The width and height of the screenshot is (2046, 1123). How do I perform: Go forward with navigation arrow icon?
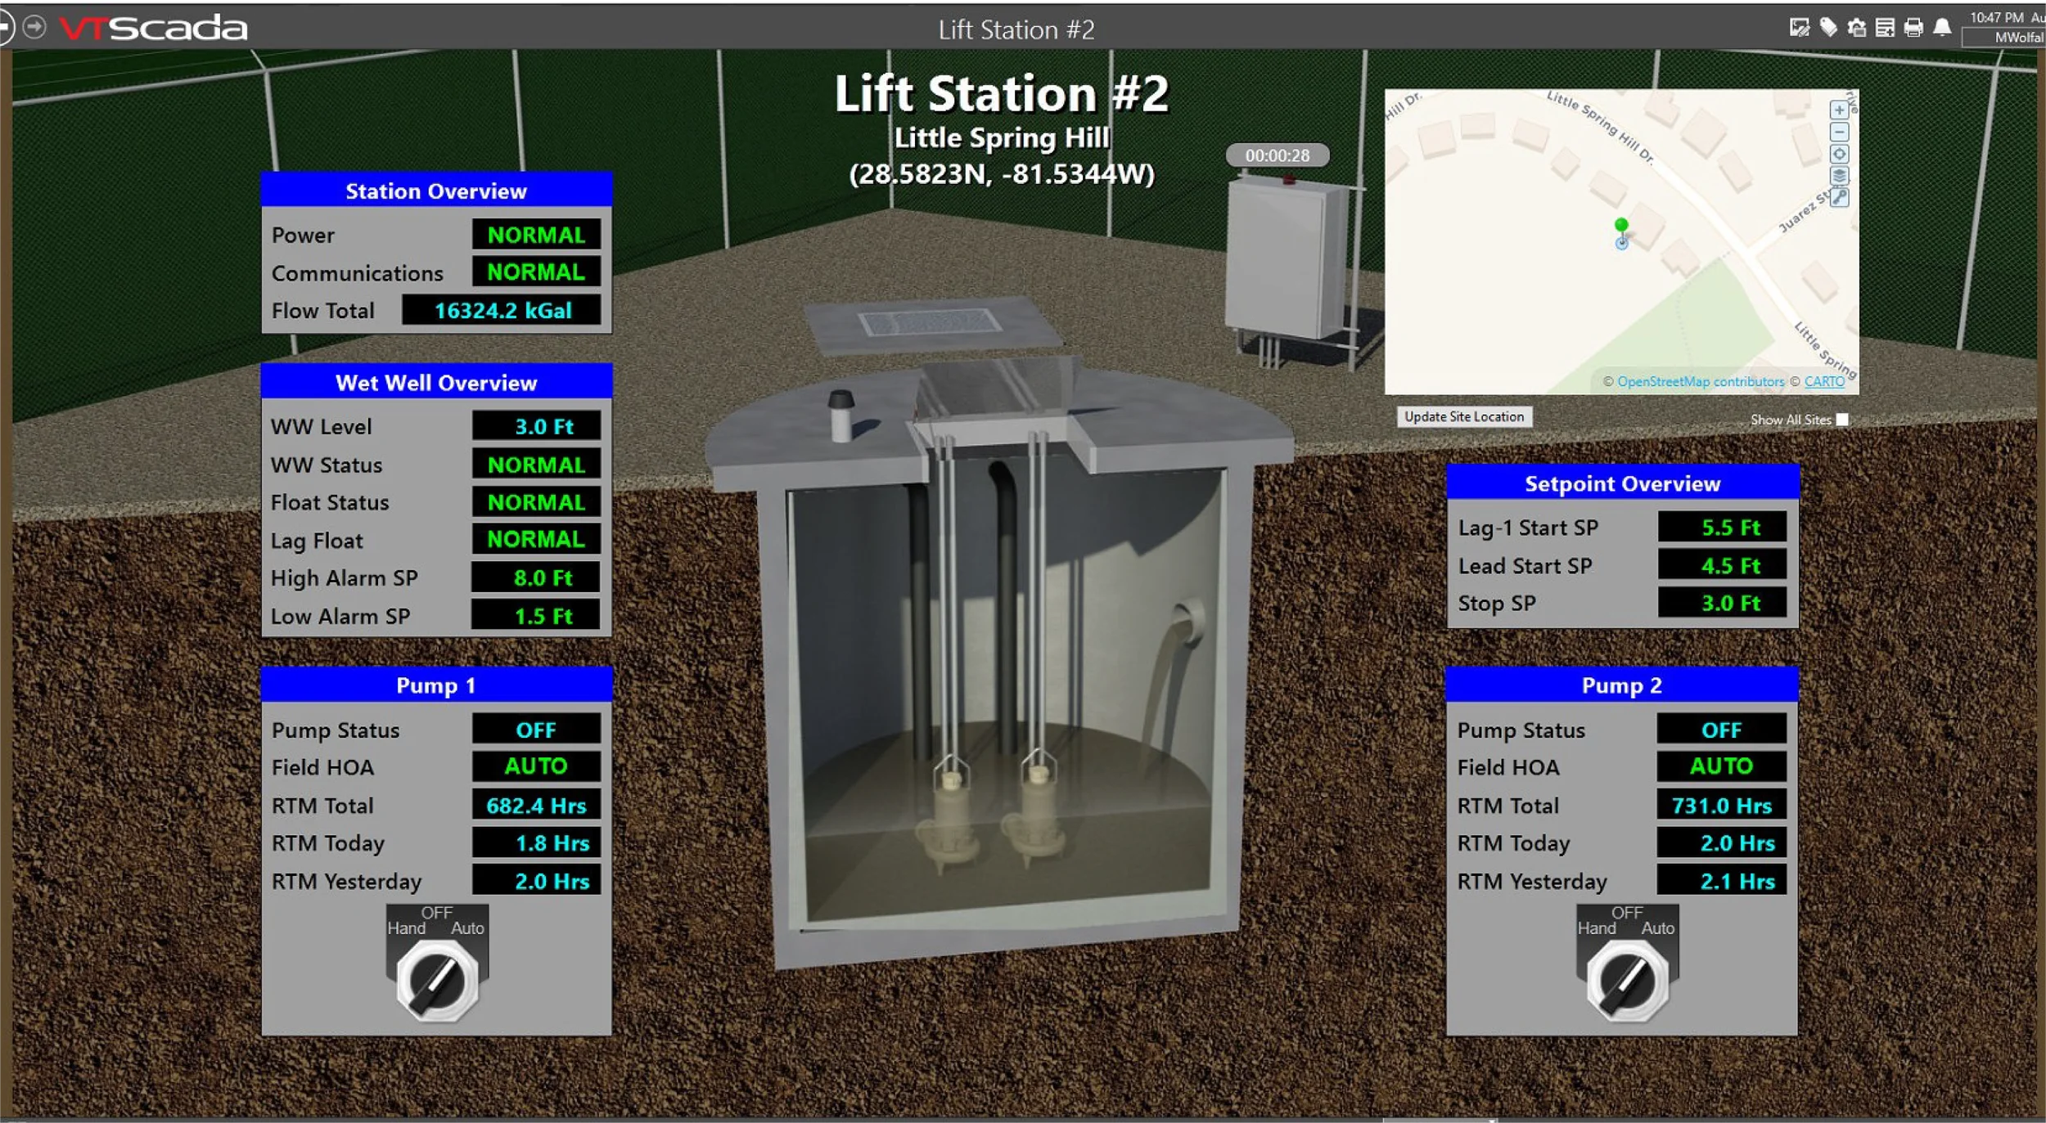(34, 28)
